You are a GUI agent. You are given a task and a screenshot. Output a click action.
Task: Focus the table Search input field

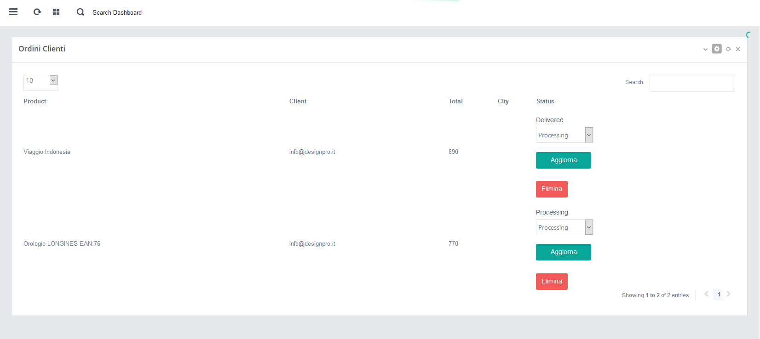[692, 83]
